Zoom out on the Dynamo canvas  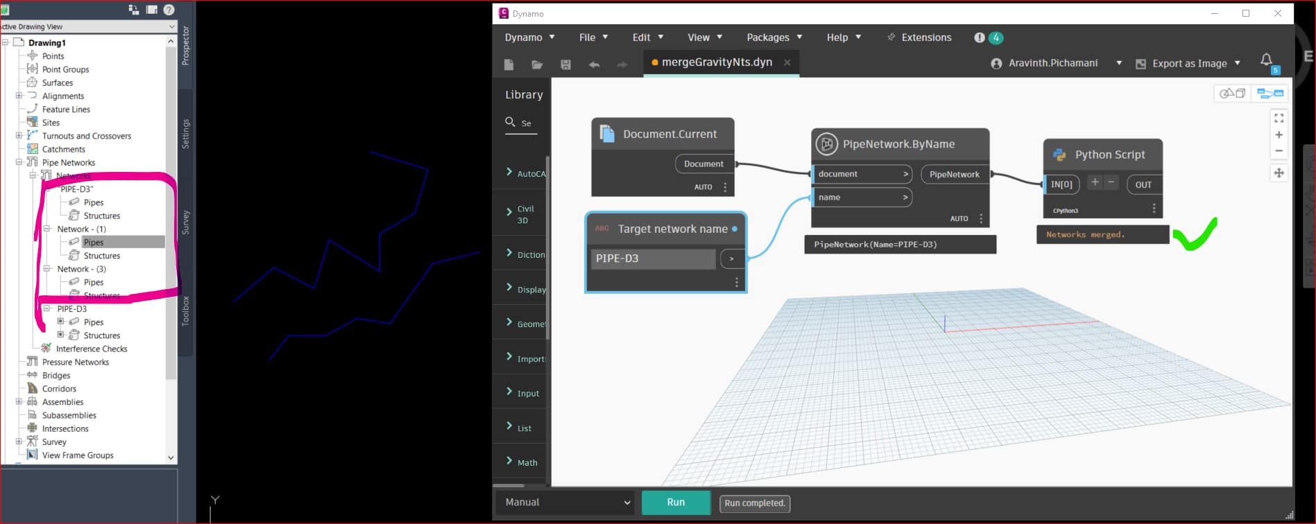point(1279,150)
